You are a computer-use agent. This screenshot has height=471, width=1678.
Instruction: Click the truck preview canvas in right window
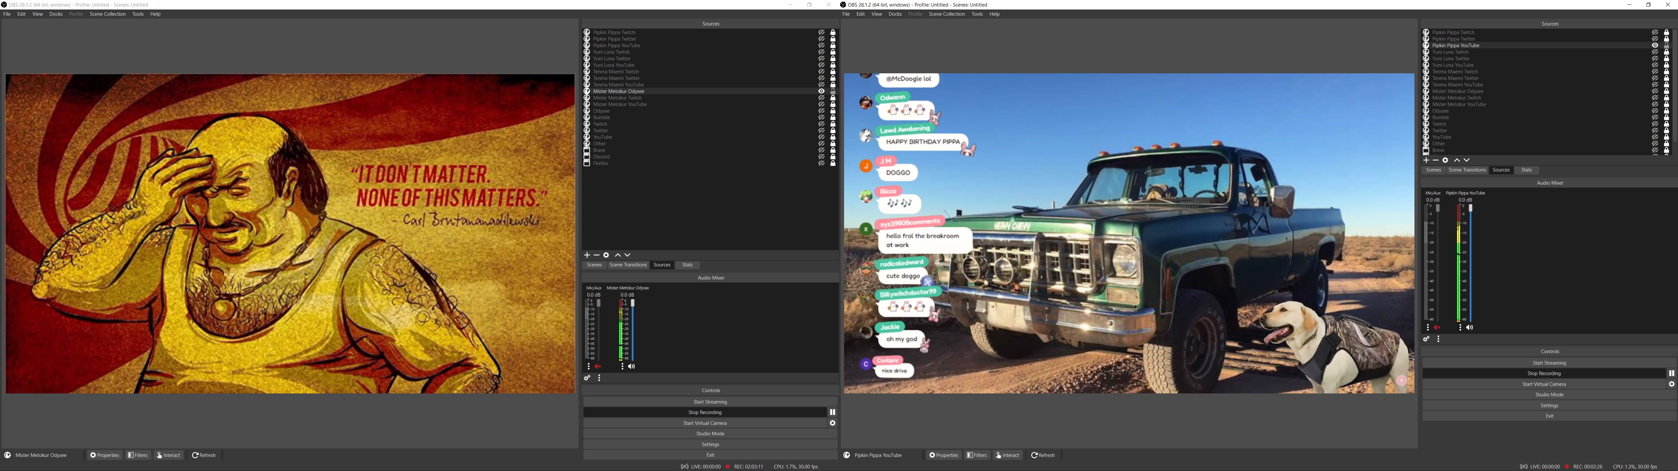[1129, 234]
